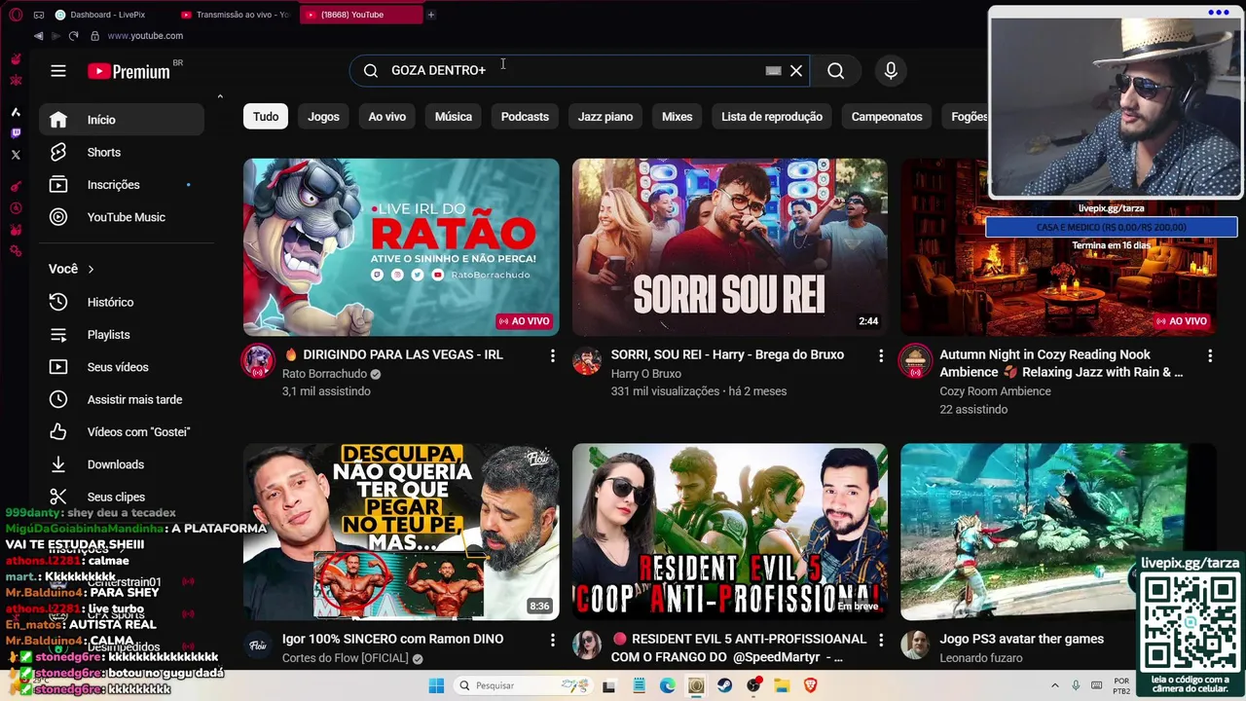Launch Steam from the taskbar
The image size is (1246, 701).
[x=725, y=685]
